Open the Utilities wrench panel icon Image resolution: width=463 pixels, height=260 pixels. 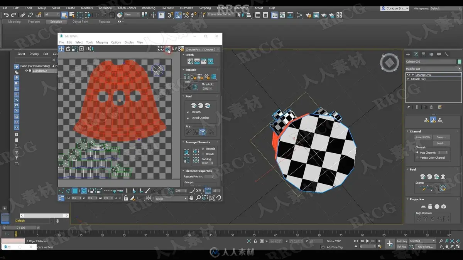pyautogui.click(x=447, y=54)
